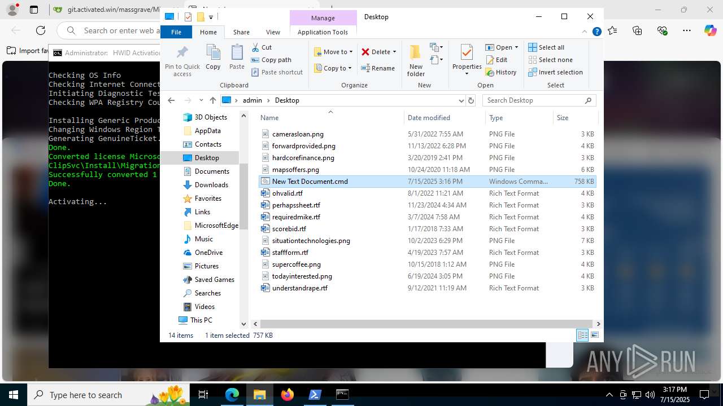This screenshot has width=723, height=406.
Task: Sort files by Date modified column
Action: coord(445,117)
